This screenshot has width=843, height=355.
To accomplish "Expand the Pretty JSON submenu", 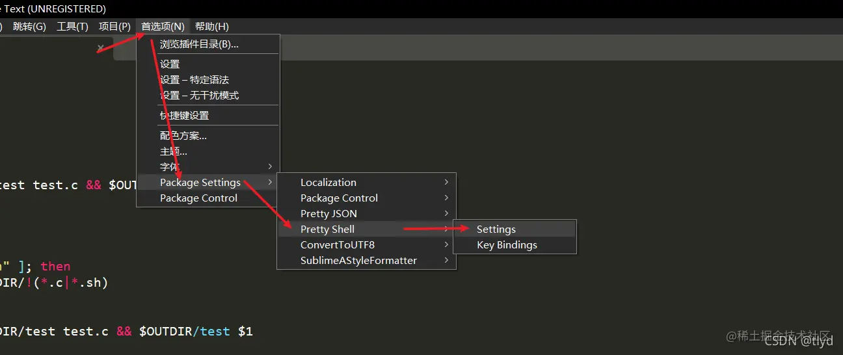I will (366, 213).
